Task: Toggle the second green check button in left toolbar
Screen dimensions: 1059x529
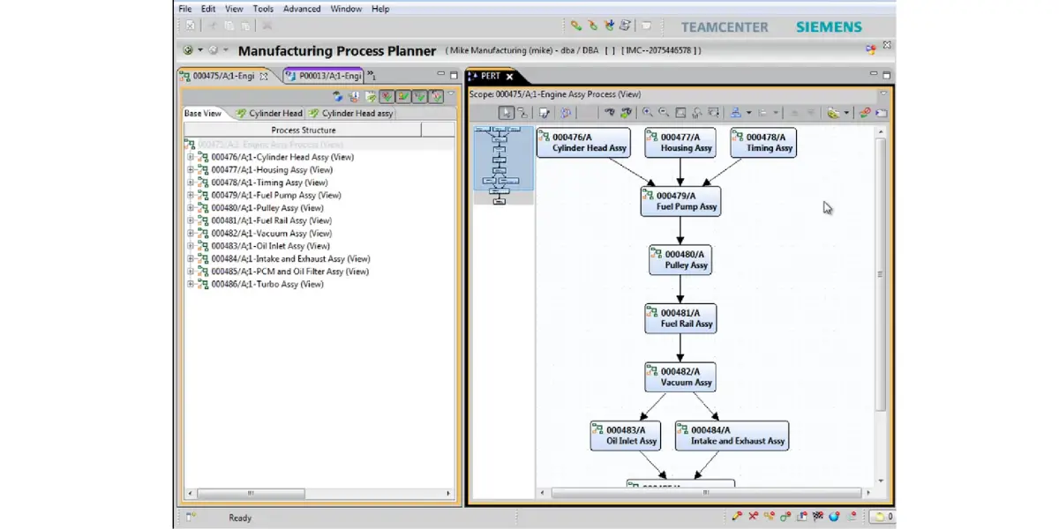Action: 403,97
